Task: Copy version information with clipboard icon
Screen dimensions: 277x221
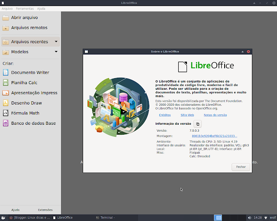Action: (197, 124)
